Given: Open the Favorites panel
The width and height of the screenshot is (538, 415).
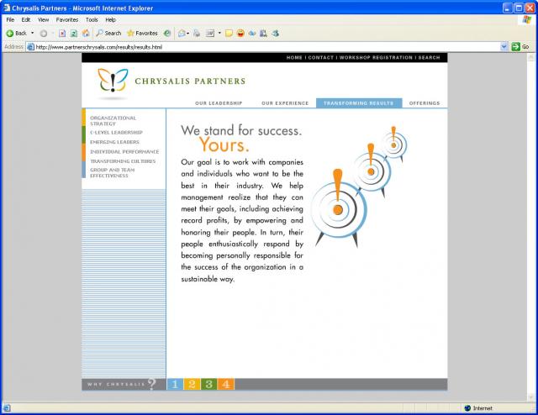Looking at the screenshot, I should point(142,33).
